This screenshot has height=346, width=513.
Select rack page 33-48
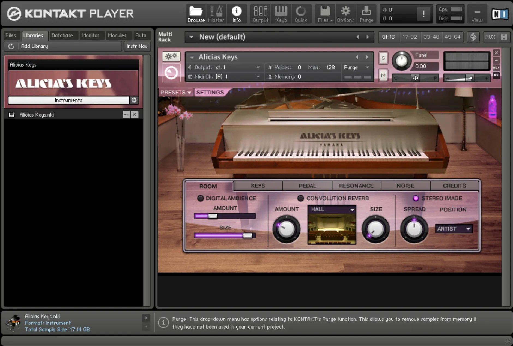click(x=431, y=37)
